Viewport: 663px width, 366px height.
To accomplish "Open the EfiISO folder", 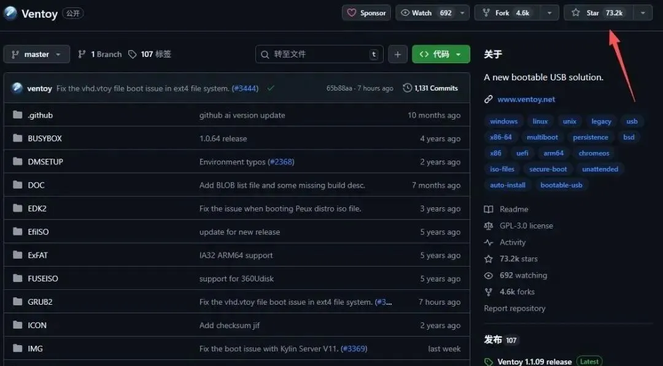I will tap(38, 232).
